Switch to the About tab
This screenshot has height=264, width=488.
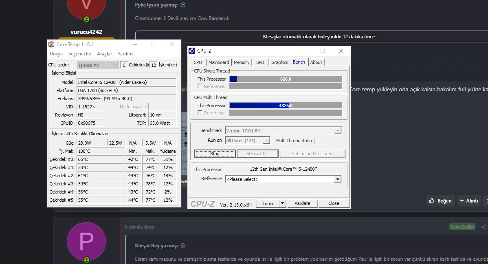pyautogui.click(x=316, y=62)
